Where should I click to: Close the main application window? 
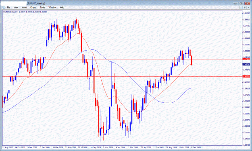(247, 3)
